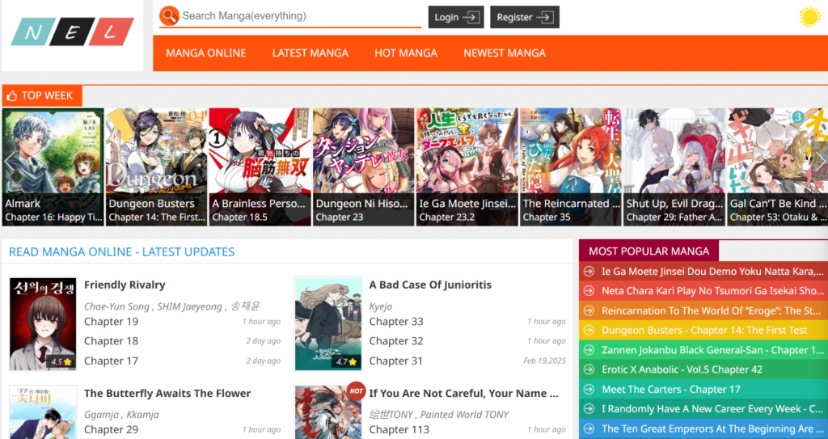Open the LATEST MANGA menu
The image size is (828, 439).
[x=310, y=53]
